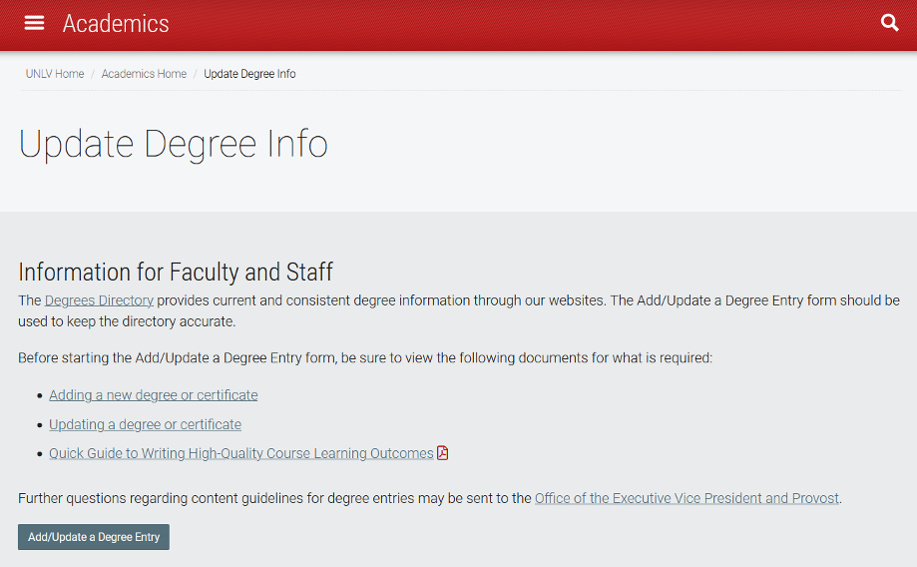
Task: Open the hamburger navigation menu
Action: (x=34, y=23)
